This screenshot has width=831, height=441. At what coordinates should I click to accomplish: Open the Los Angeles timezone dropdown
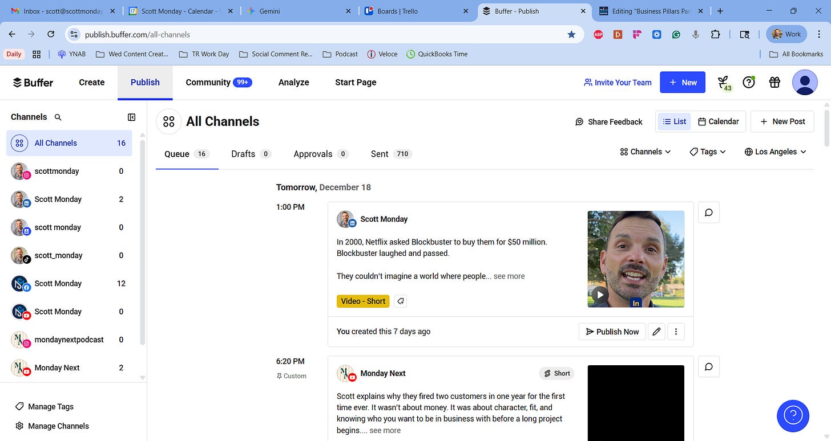click(x=775, y=152)
